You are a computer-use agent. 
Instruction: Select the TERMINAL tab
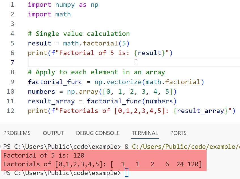(x=145, y=133)
